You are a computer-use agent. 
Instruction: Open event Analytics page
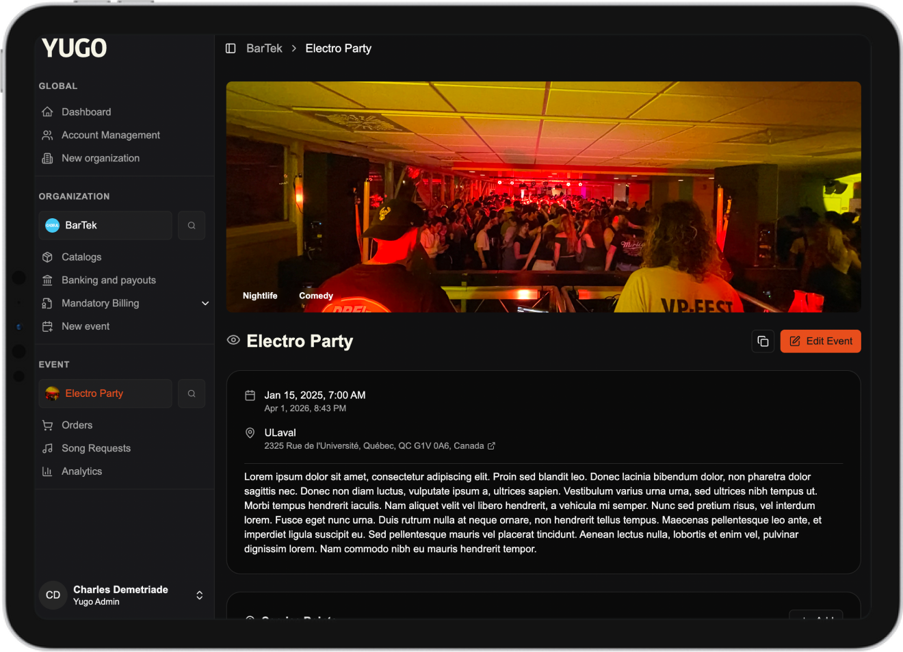click(81, 471)
